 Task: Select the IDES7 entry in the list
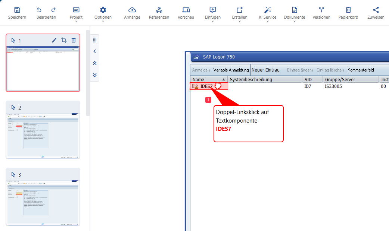point(206,86)
